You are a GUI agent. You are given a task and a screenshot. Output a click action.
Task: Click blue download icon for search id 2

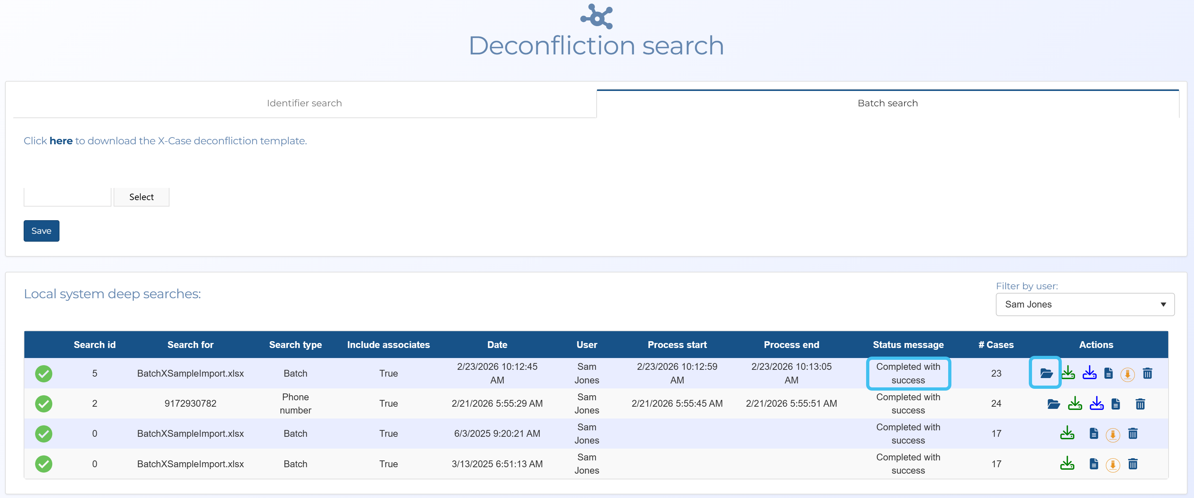(x=1096, y=403)
